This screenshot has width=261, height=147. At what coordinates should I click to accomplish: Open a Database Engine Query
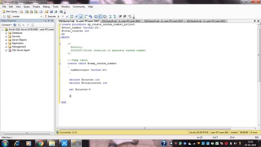point(22,12)
